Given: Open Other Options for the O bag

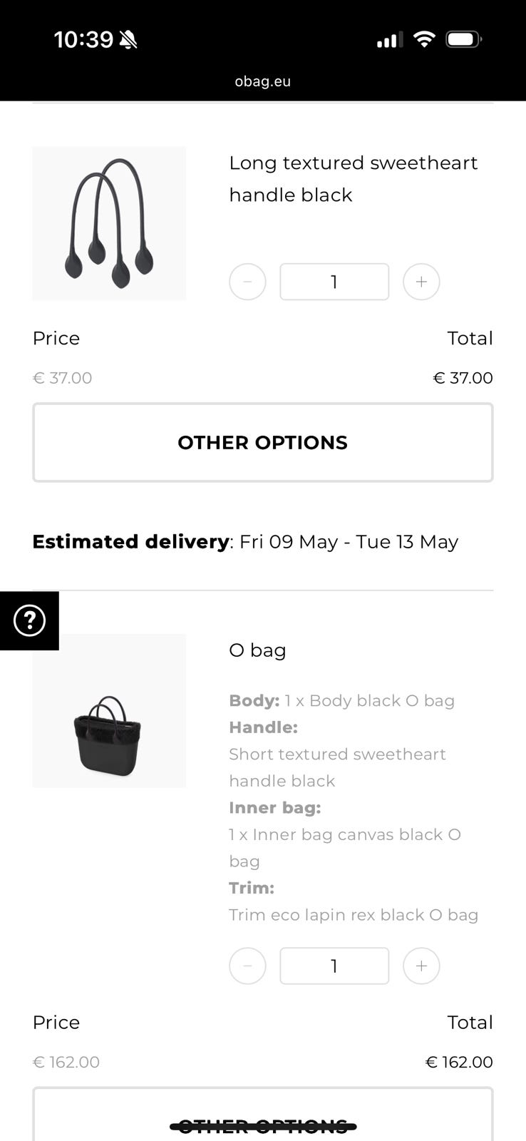Looking at the screenshot, I should pos(263,1120).
